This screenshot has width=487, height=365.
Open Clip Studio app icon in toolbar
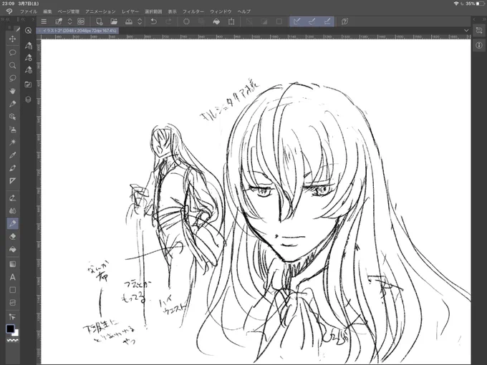coord(81,21)
